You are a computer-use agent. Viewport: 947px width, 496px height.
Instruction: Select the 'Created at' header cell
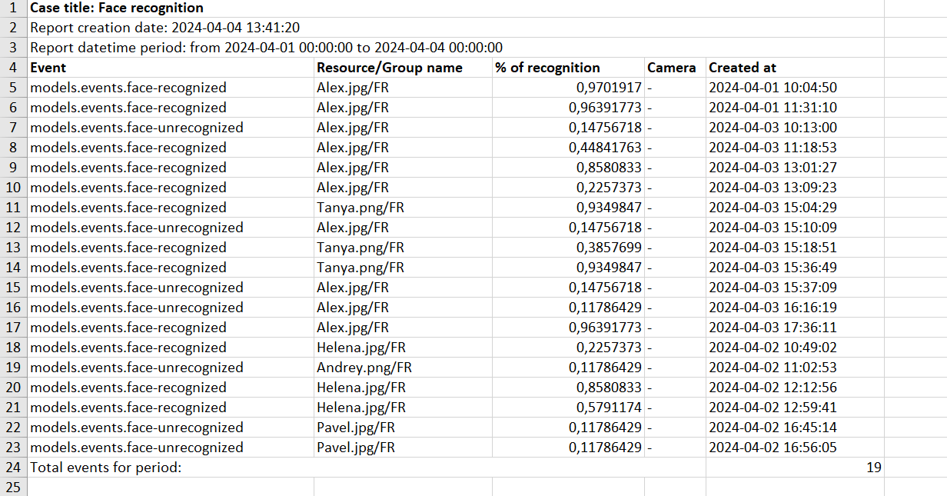[x=743, y=68]
